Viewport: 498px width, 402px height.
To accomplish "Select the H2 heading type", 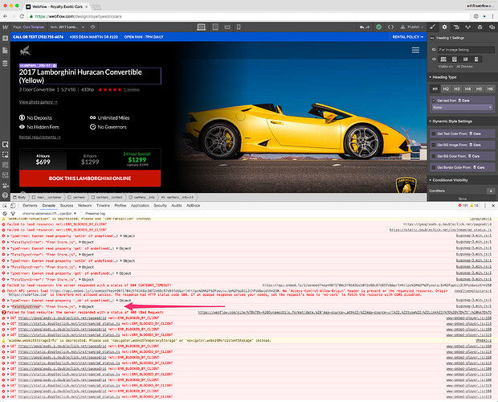I will pyautogui.click(x=446, y=89).
